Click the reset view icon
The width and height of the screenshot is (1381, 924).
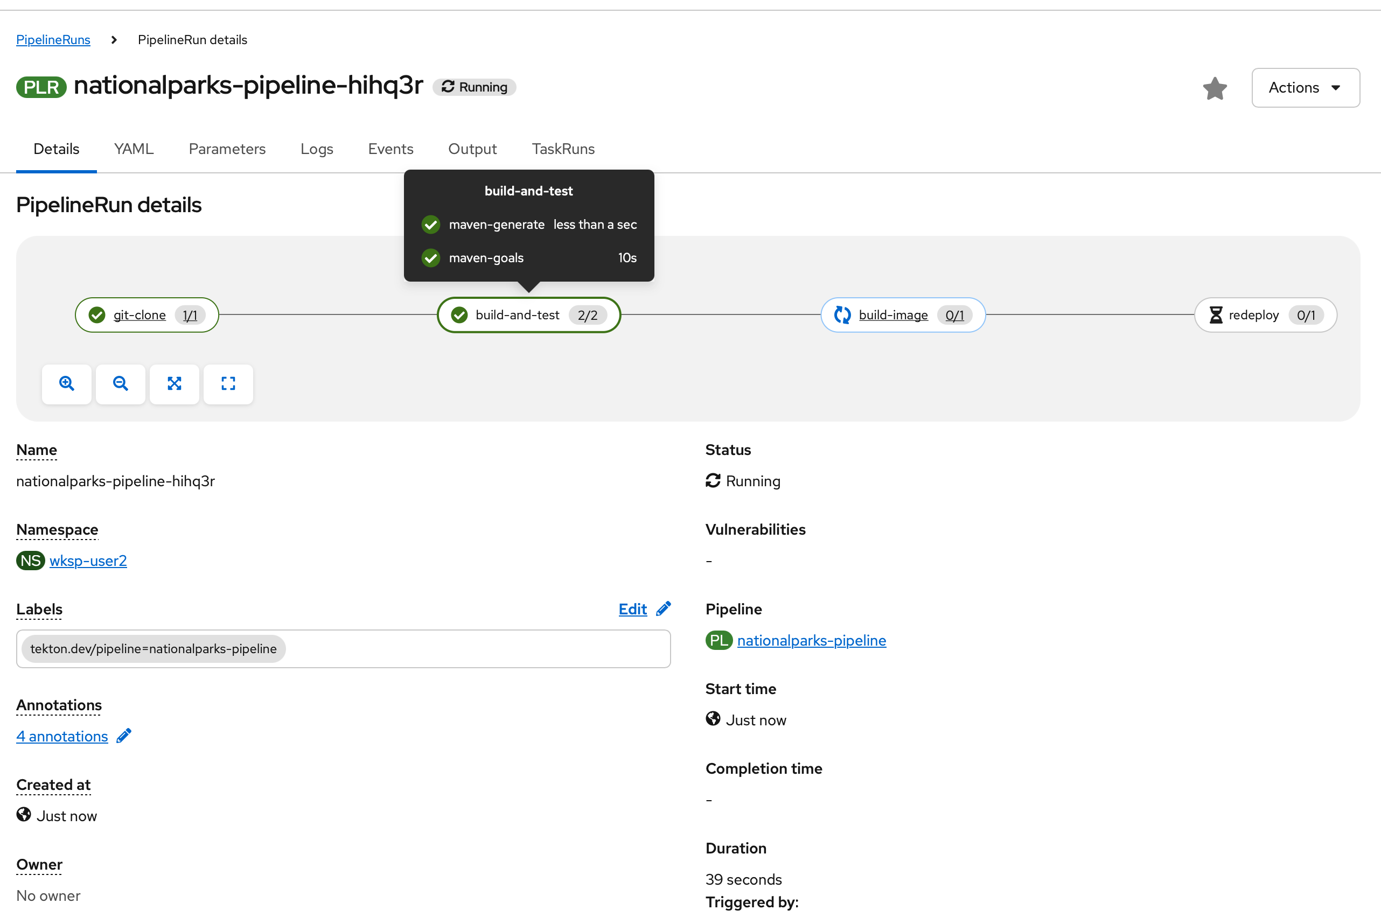pyautogui.click(x=228, y=383)
